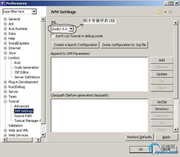Open the filter text dropdown arrow

pos(34,11)
